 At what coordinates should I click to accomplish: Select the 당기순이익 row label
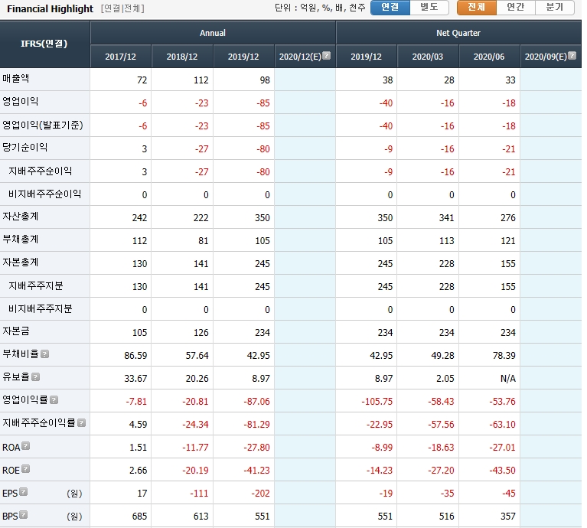pos(24,148)
